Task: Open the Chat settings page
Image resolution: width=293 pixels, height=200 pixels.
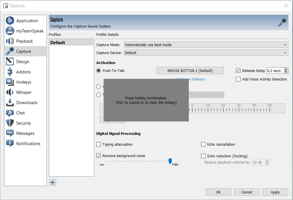Action: point(25,113)
